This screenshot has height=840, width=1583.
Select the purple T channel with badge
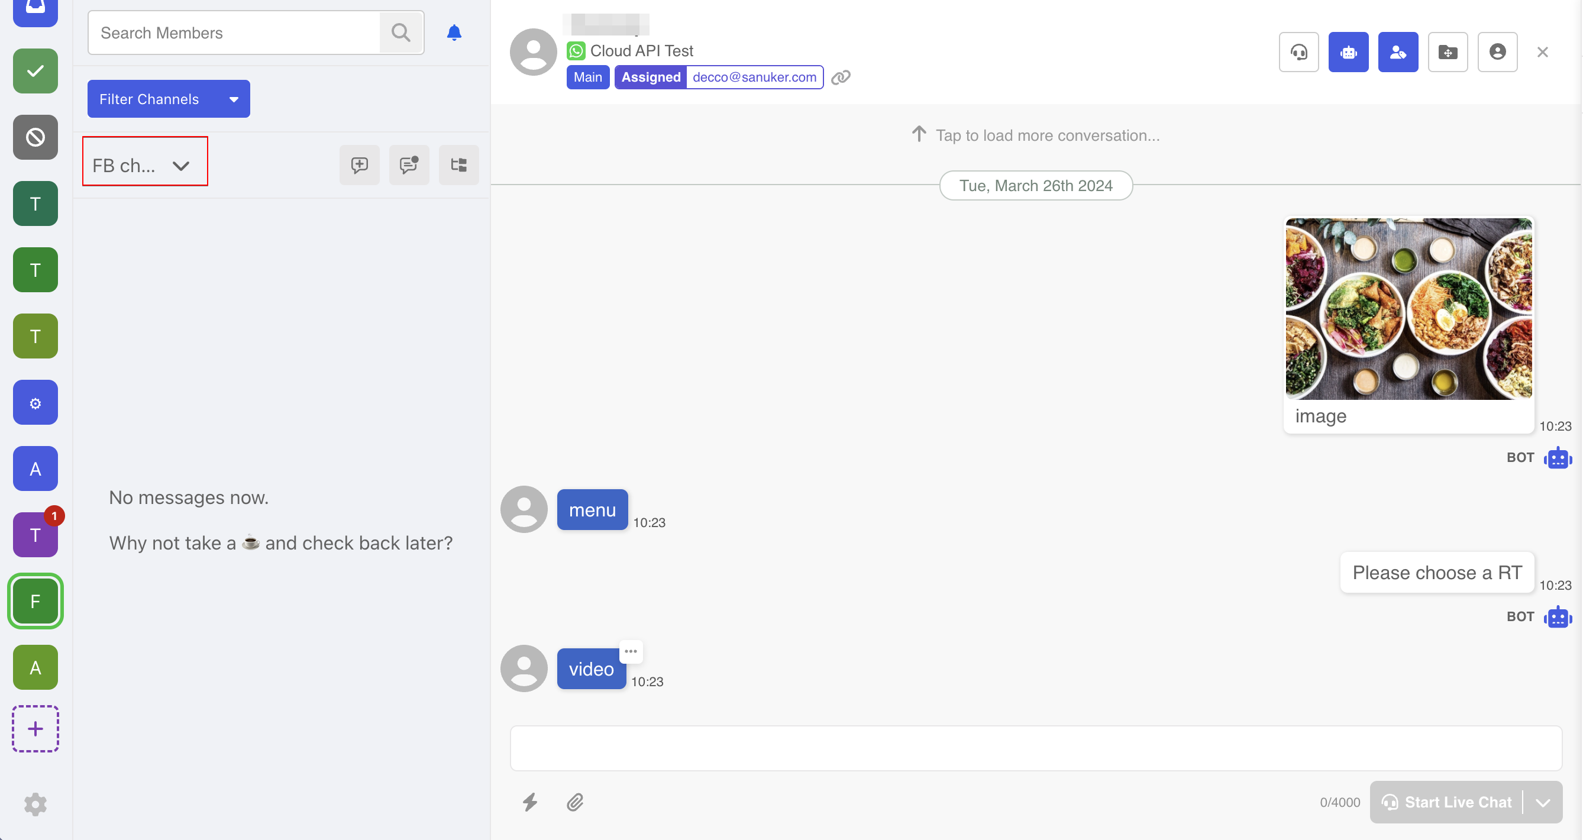click(35, 535)
